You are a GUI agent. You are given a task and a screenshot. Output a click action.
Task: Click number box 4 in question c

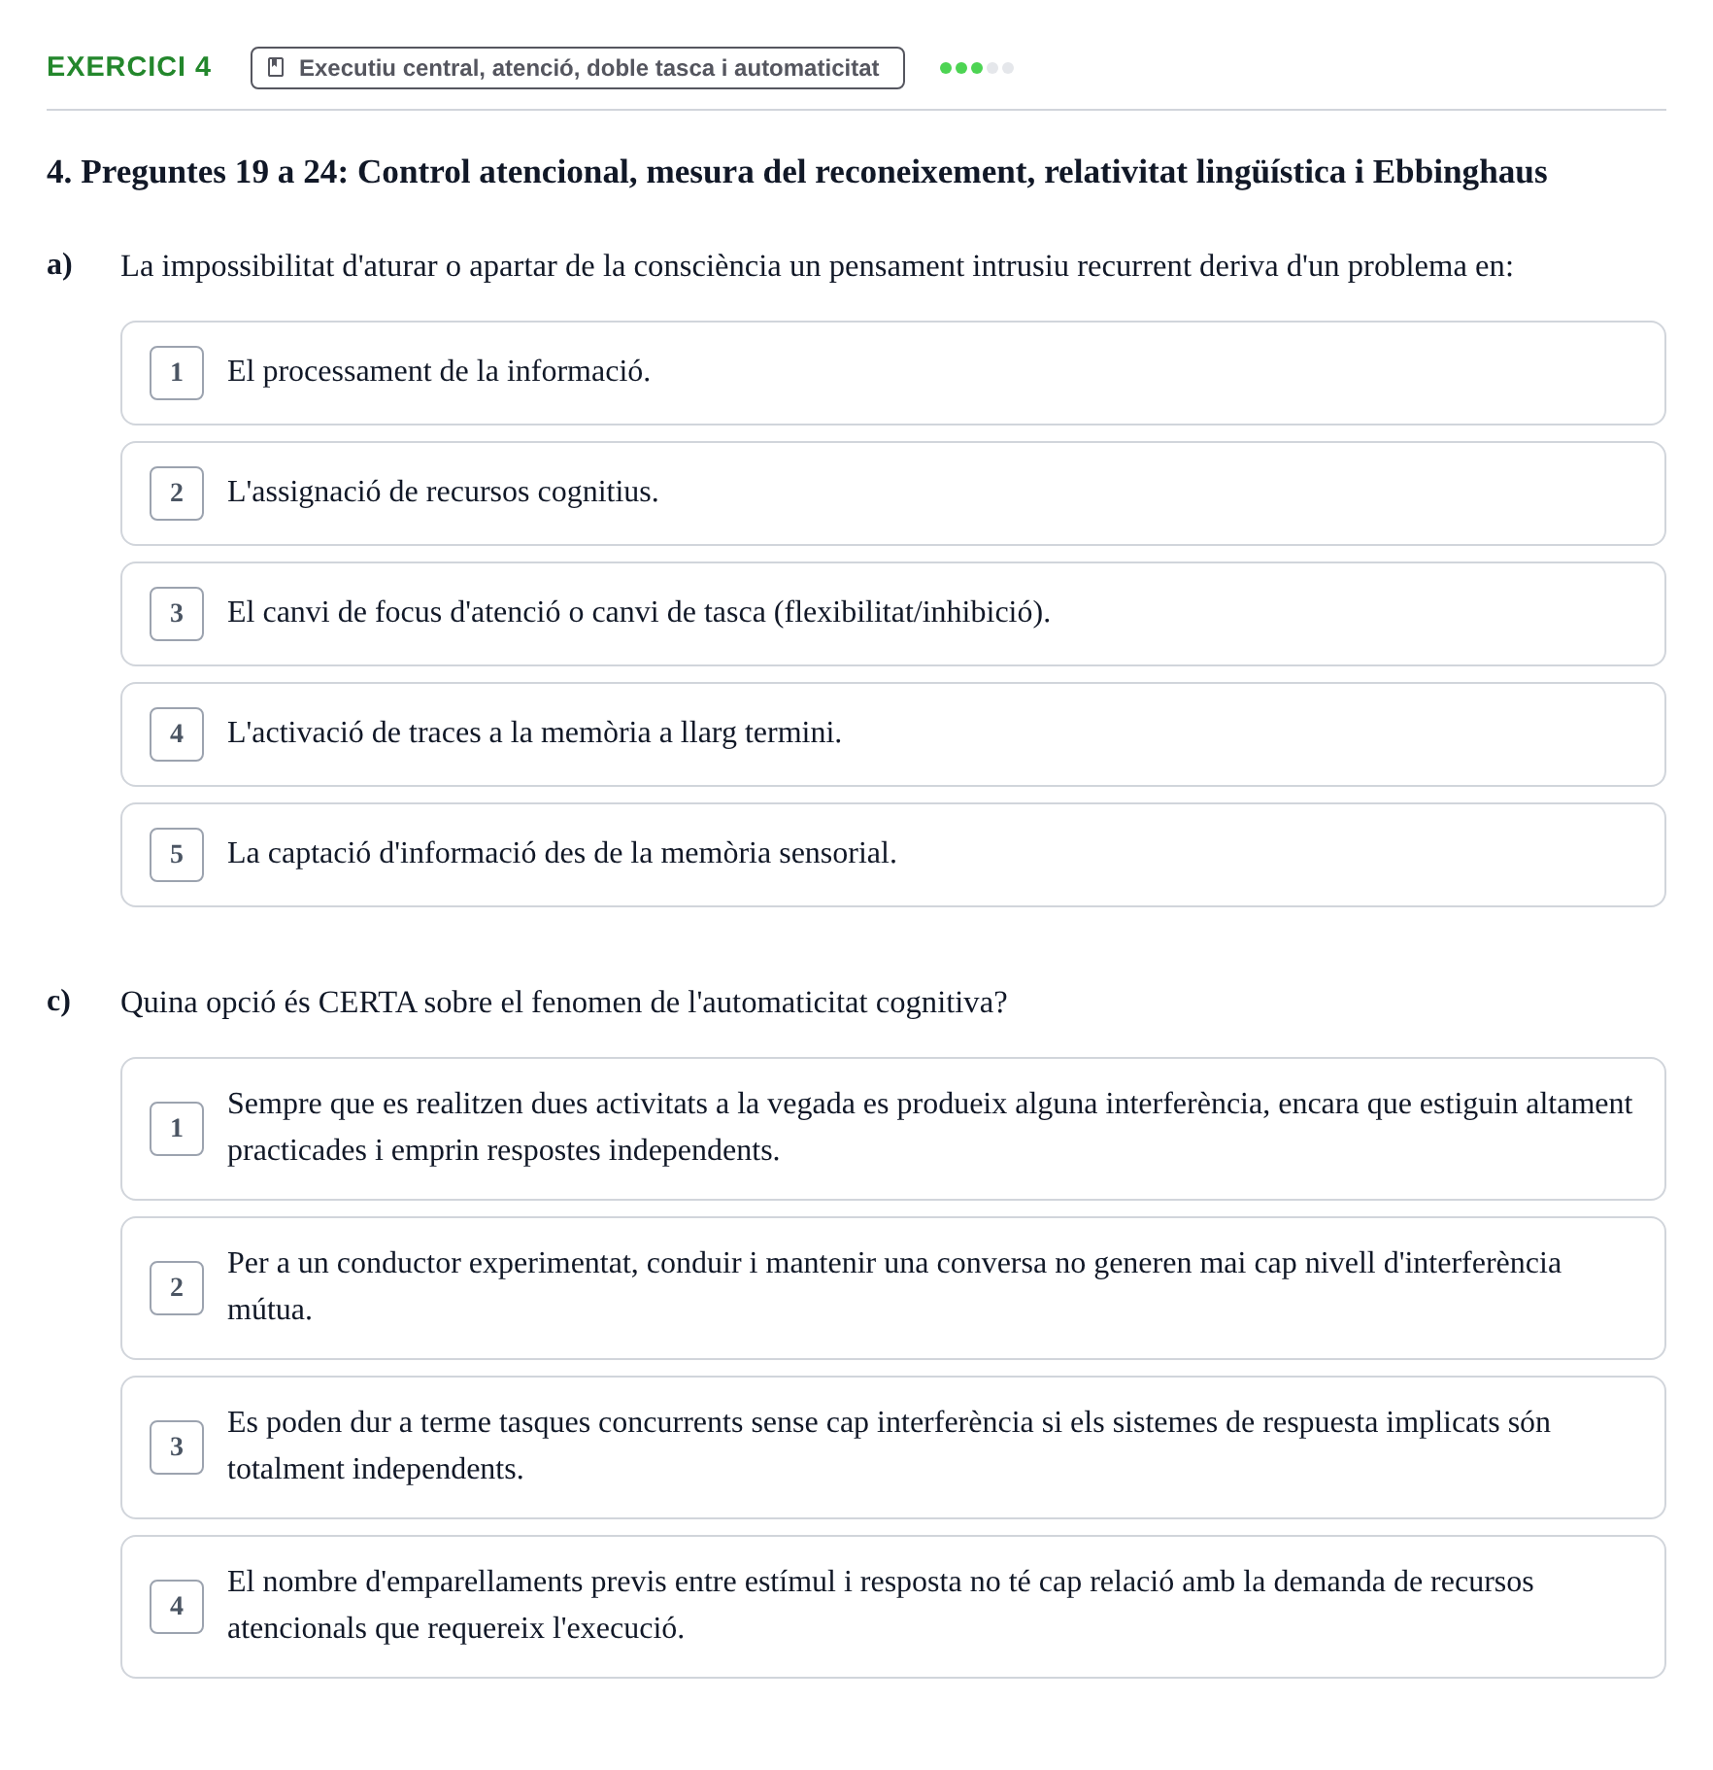(x=177, y=1607)
